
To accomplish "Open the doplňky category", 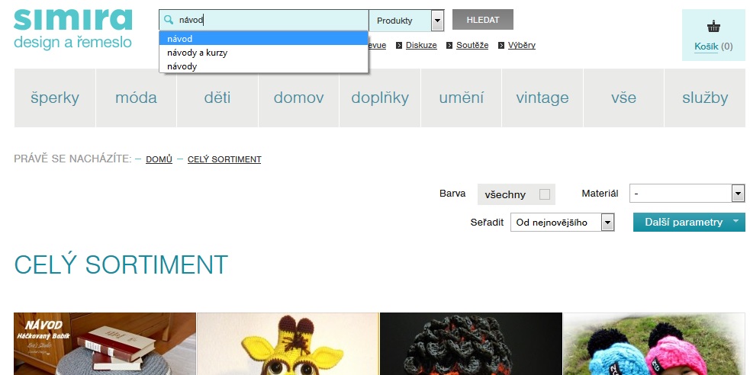I will tap(380, 98).
